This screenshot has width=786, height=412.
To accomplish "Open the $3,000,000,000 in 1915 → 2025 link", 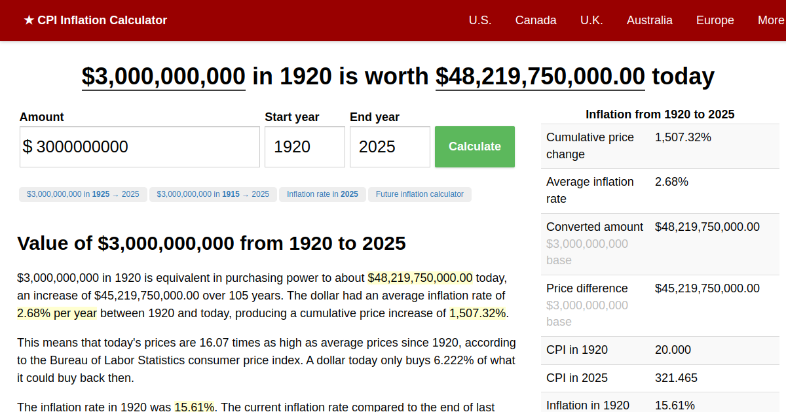I will point(213,194).
